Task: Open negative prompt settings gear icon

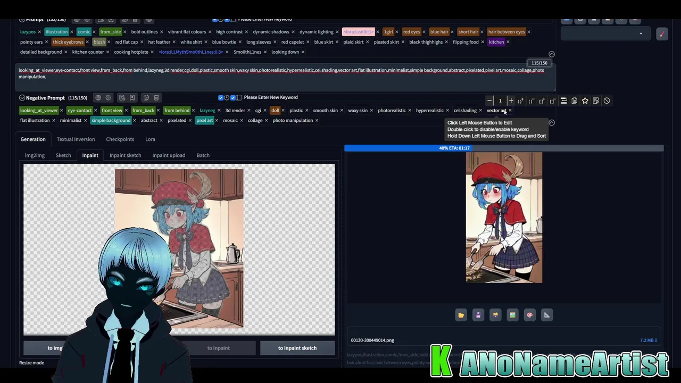Action: pyautogui.click(x=109, y=98)
